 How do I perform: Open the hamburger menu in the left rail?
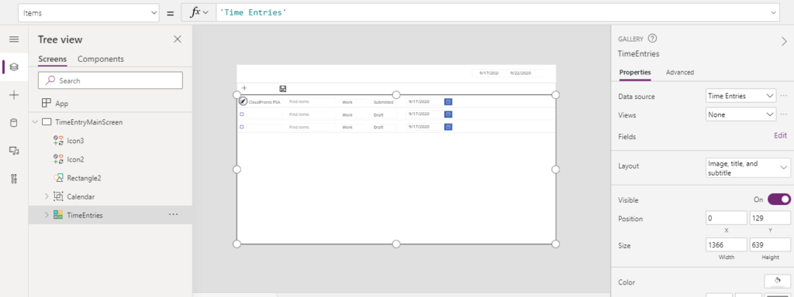point(14,39)
